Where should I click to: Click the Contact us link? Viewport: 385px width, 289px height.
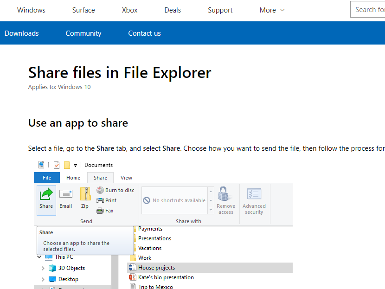pyautogui.click(x=144, y=33)
